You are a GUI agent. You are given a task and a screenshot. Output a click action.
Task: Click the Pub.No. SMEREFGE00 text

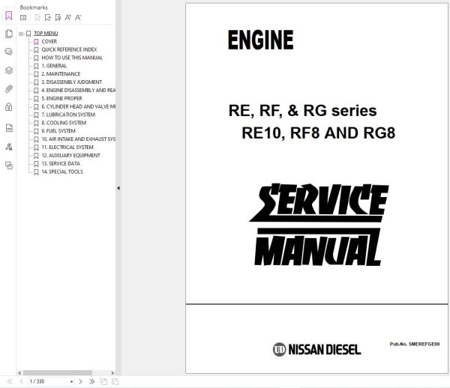(x=415, y=344)
